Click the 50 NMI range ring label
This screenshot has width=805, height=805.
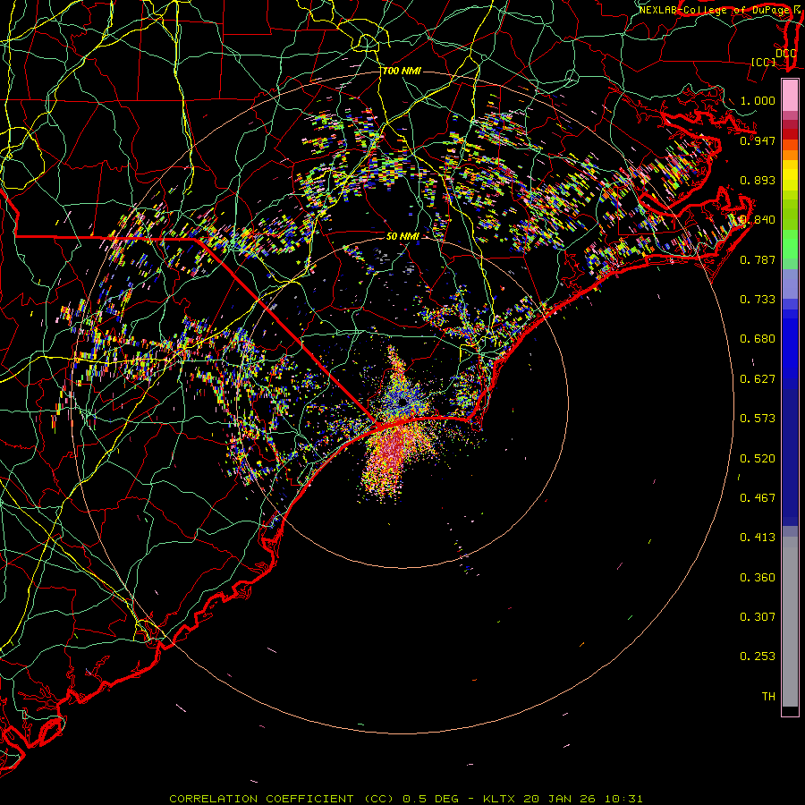point(402,236)
